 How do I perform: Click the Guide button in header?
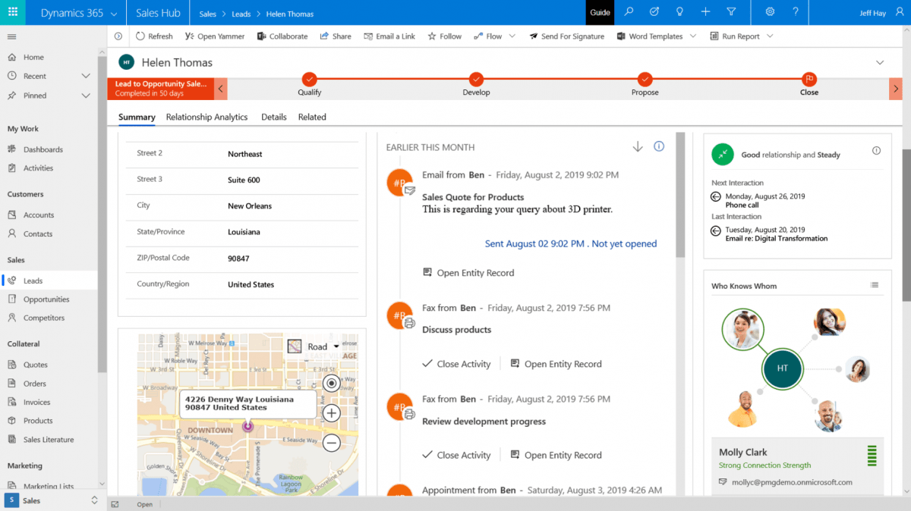click(600, 12)
